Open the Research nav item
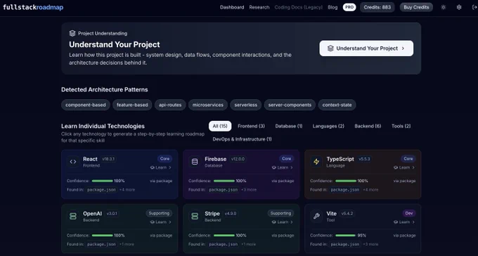Viewport: 478px width, 256px height. [x=259, y=7]
